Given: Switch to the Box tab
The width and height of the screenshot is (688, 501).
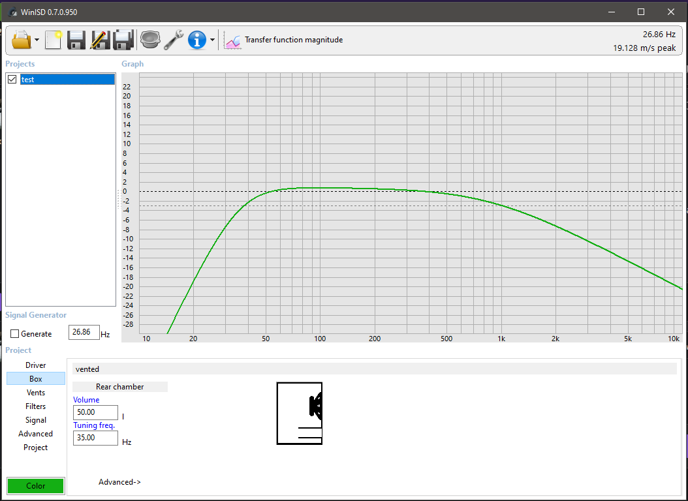Looking at the screenshot, I should coord(35,379).
